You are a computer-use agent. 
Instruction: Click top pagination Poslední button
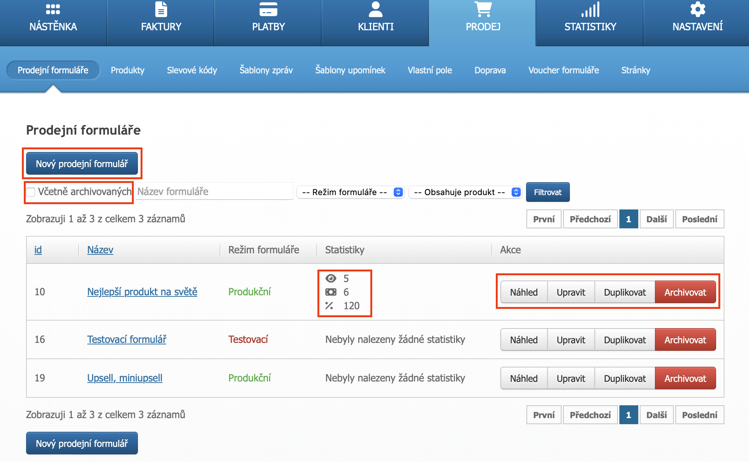click(699, 219)
